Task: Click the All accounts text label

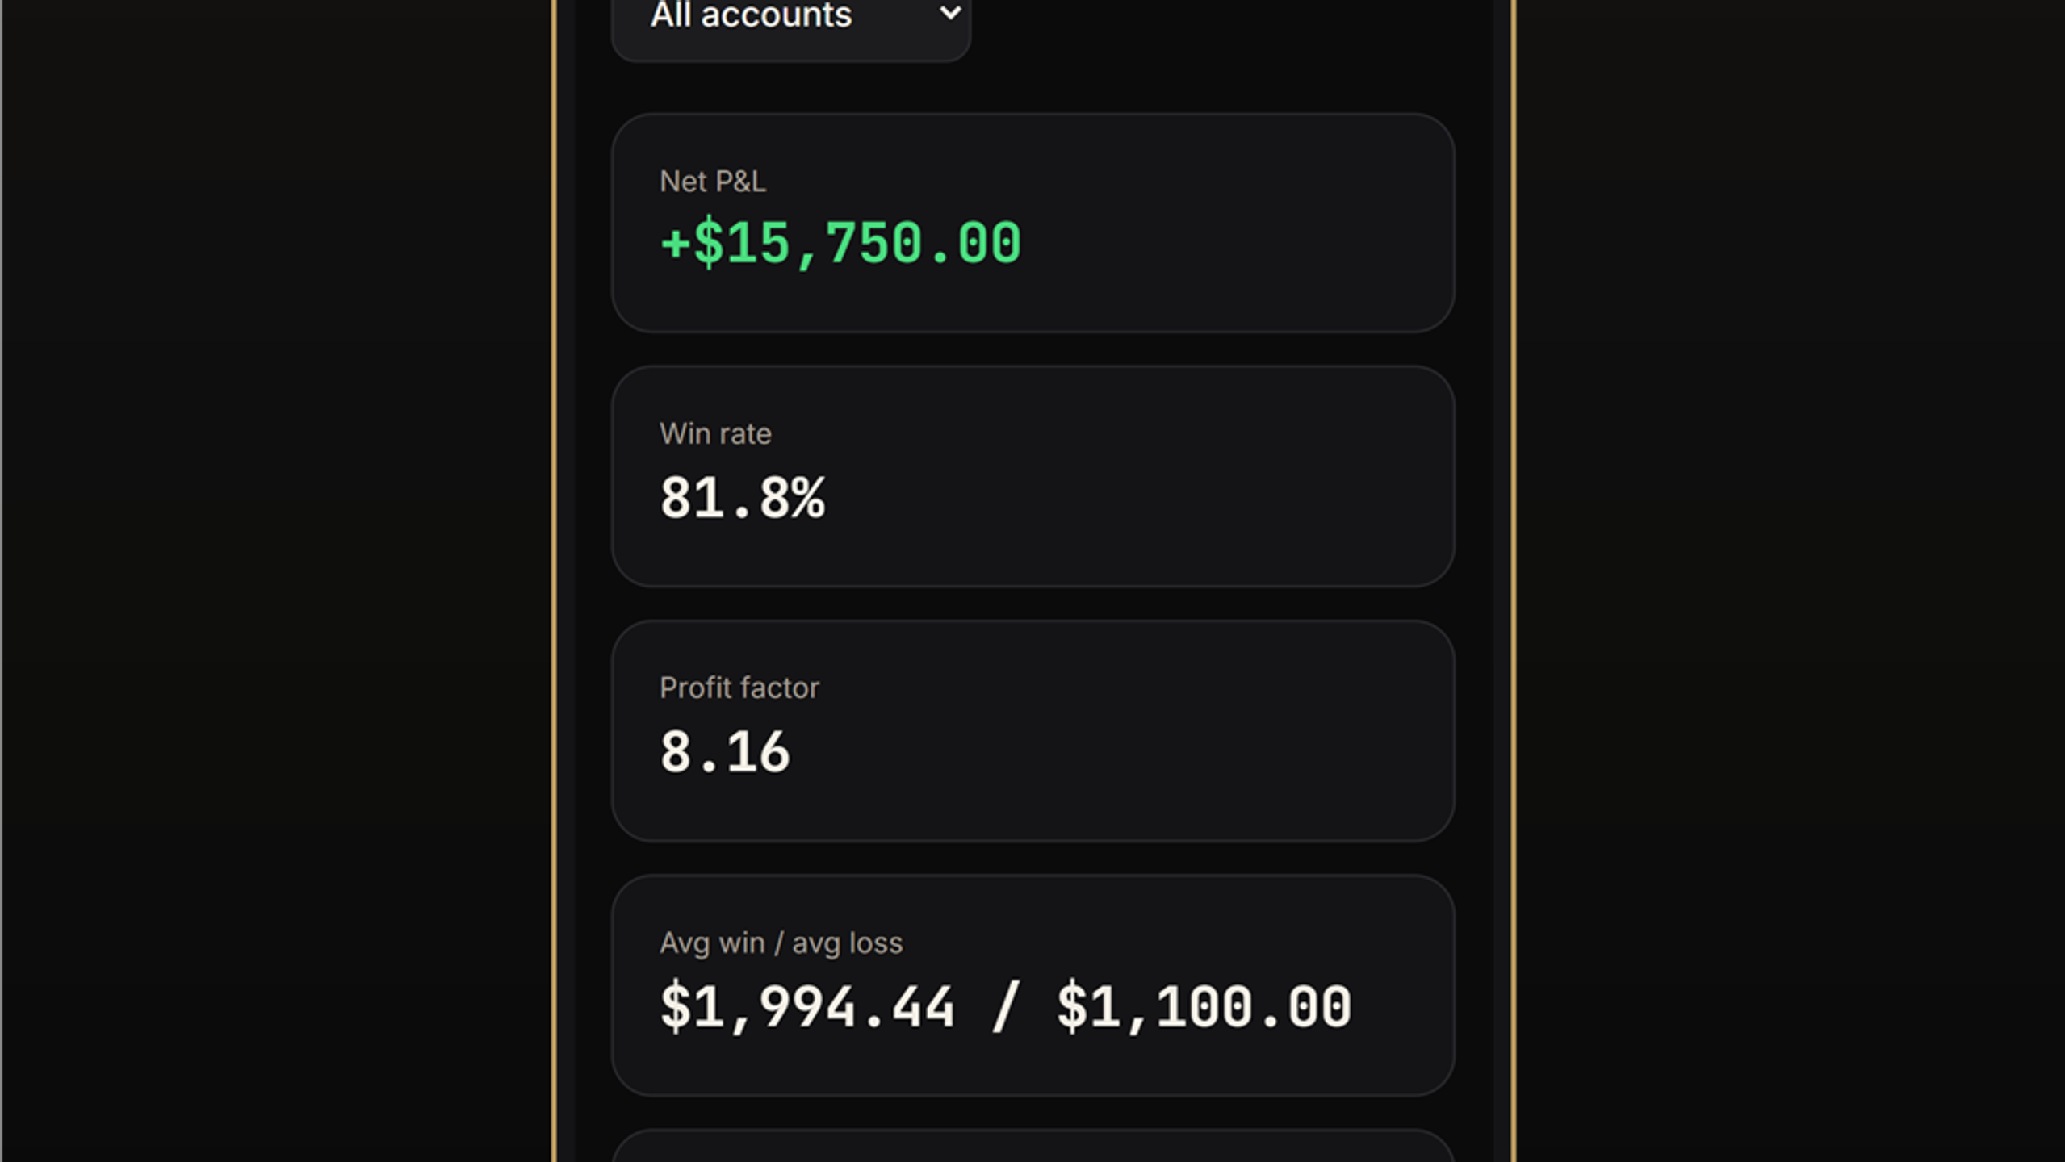Action: (x=751, y=15)
